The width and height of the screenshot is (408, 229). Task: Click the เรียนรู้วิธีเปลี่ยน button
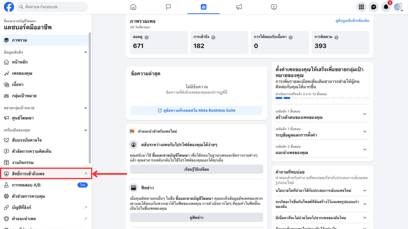click(196, 169)
